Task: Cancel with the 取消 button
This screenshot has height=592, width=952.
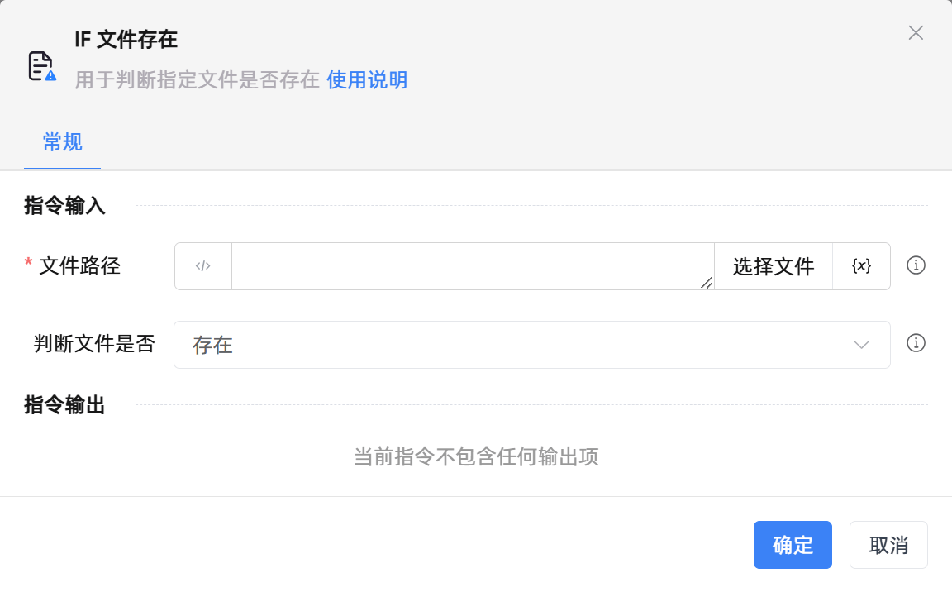Action: click(x=888, y=545)
